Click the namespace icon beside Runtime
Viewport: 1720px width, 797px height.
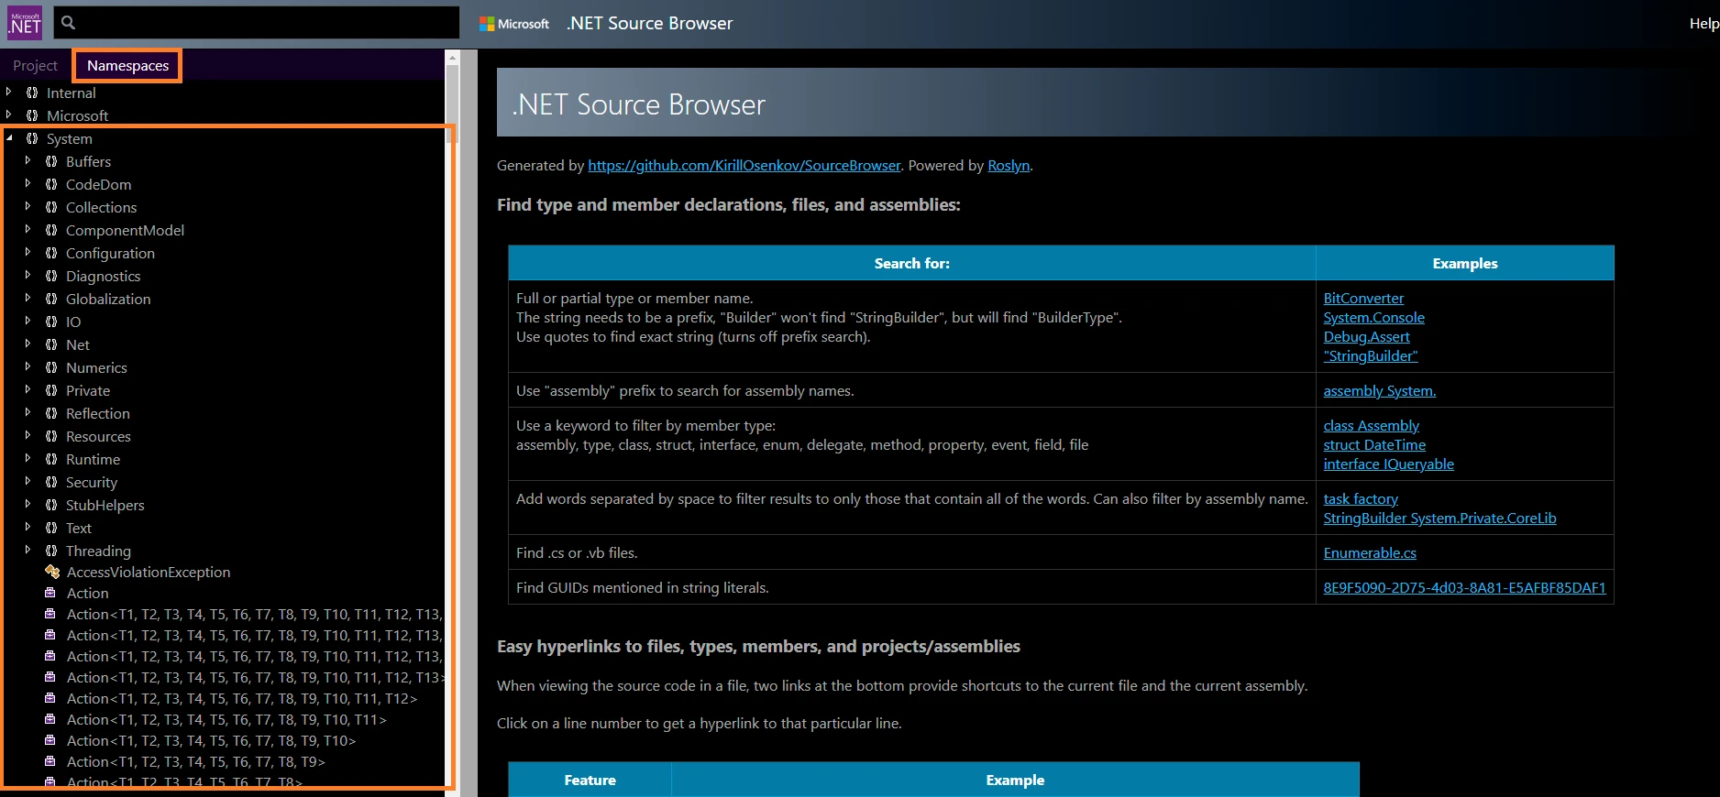[51, 459]
